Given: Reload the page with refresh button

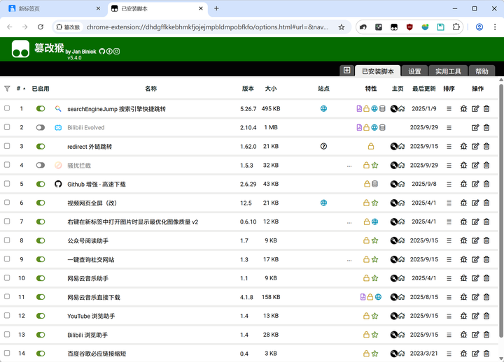Looking at the screenshot, I should pyautogui.click(x=41, y=27).
